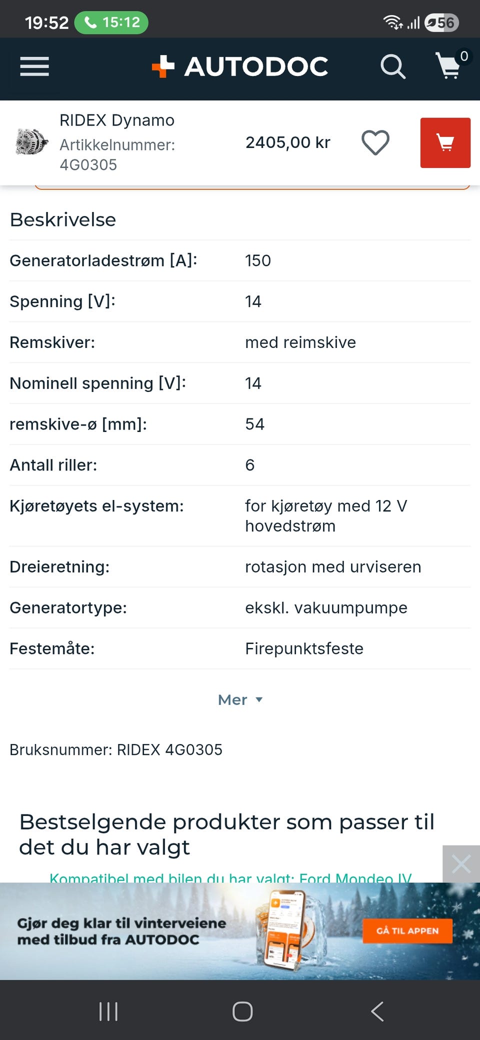This screenshot has width=480, height=1040.
Task: Open the search magnifier
Action: point(392,66)
